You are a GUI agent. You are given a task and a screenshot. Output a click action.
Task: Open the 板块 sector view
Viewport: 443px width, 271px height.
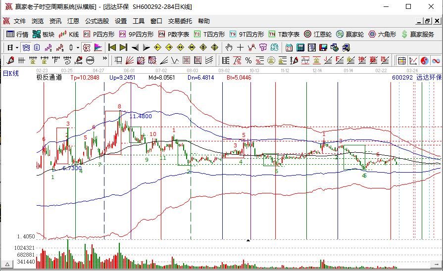[x=43, y=35]
